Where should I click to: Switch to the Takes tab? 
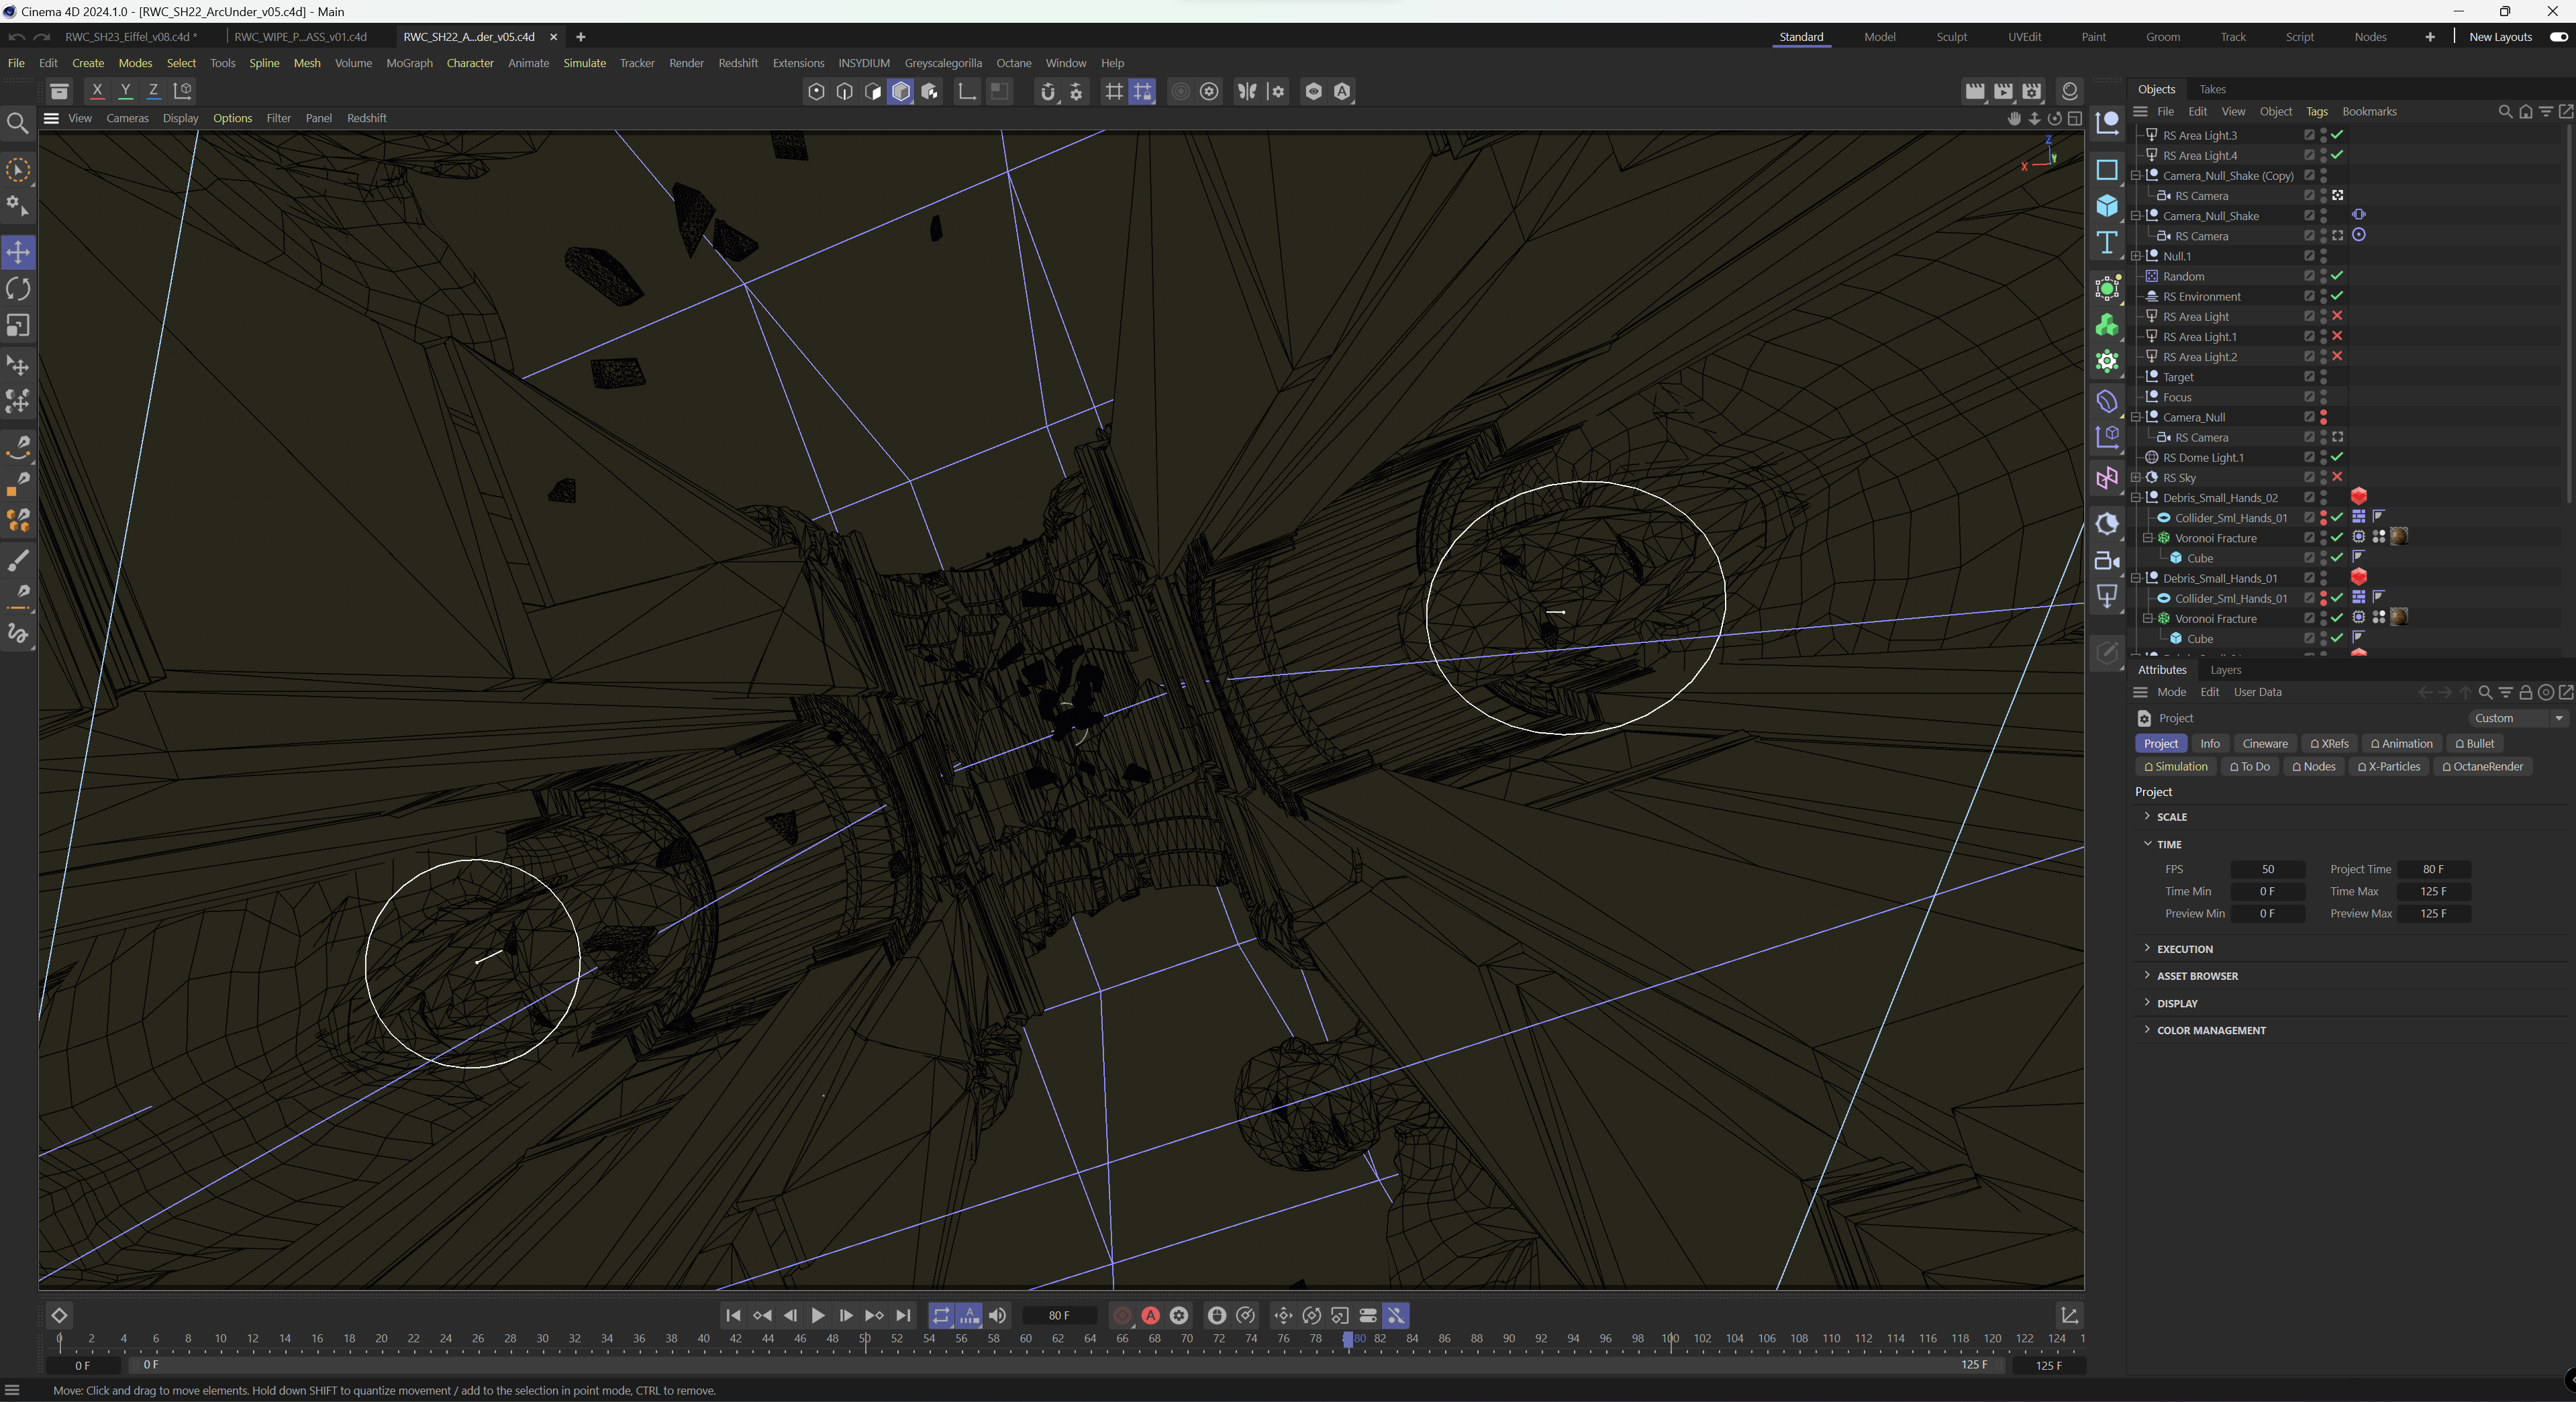(x=2212, y=89)
